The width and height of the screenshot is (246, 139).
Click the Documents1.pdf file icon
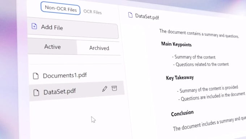point(35,76)
